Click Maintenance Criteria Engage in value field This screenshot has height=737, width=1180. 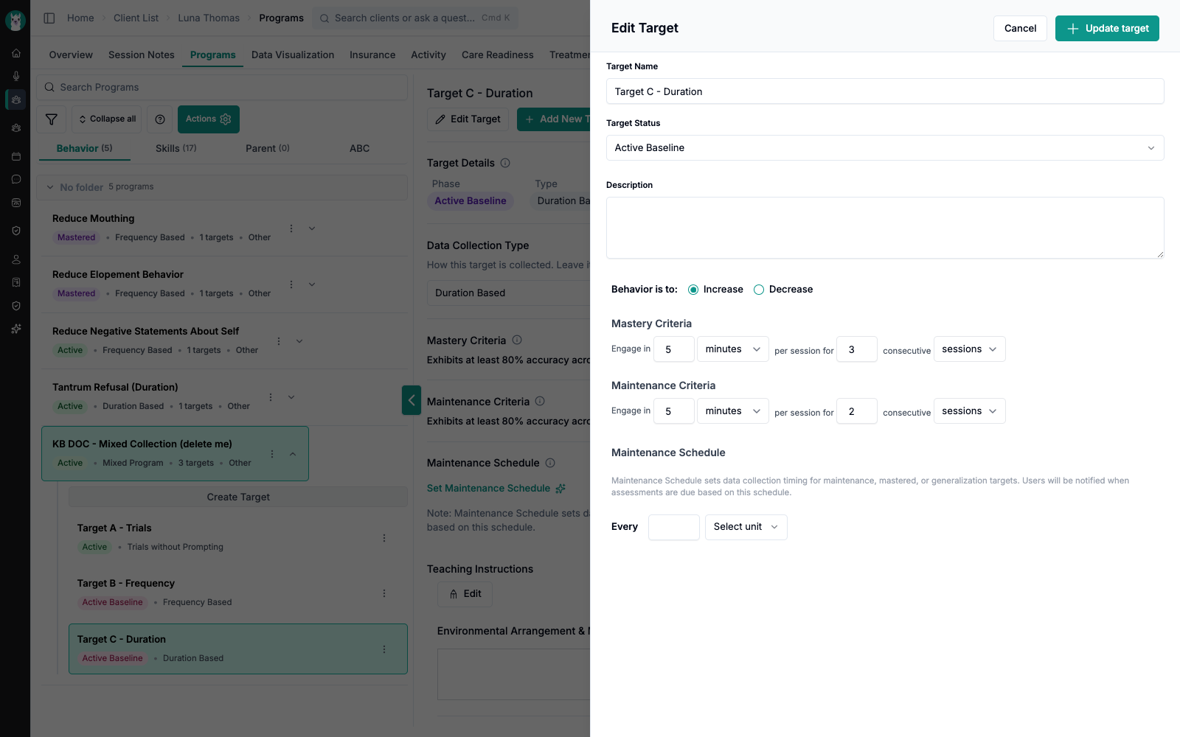click(674, 411)
